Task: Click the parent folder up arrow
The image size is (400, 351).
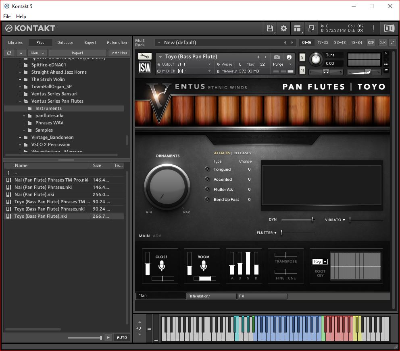Action: pos(9,173)
